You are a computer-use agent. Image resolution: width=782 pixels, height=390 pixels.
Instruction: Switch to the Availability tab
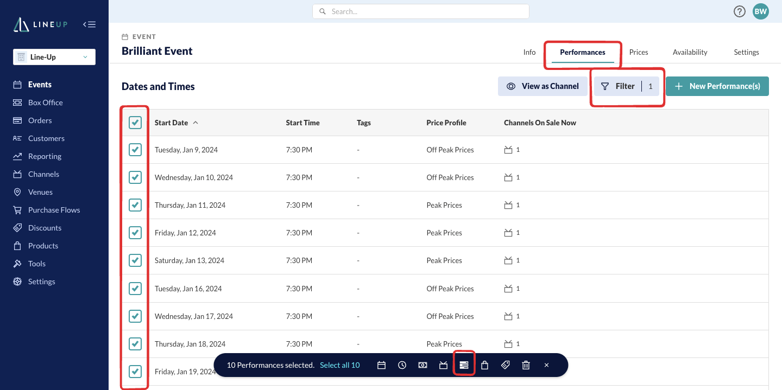click(690, 52)
